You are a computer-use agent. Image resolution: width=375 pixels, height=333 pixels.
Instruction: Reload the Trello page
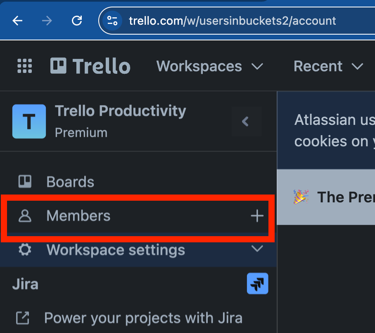point(77,21)
